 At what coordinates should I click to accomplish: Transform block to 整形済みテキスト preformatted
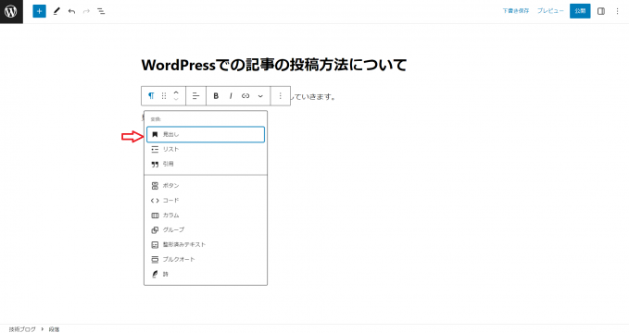point(206,244)
